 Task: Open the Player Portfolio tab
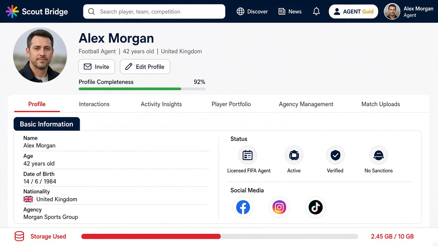point(231,104)
